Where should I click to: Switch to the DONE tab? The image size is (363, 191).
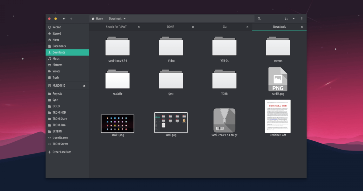pos(170,27)
